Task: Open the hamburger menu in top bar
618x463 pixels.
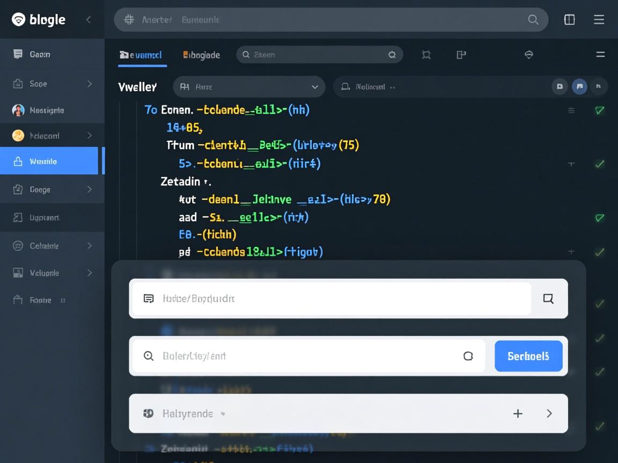Action: [x=599, y=20]
